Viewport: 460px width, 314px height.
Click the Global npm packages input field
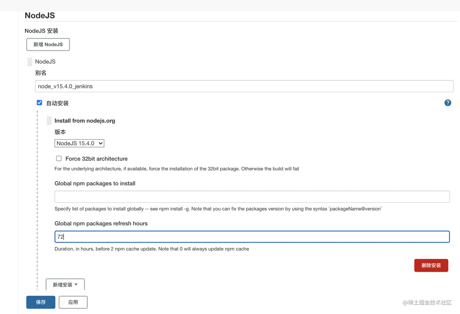[x=252, y=197]
